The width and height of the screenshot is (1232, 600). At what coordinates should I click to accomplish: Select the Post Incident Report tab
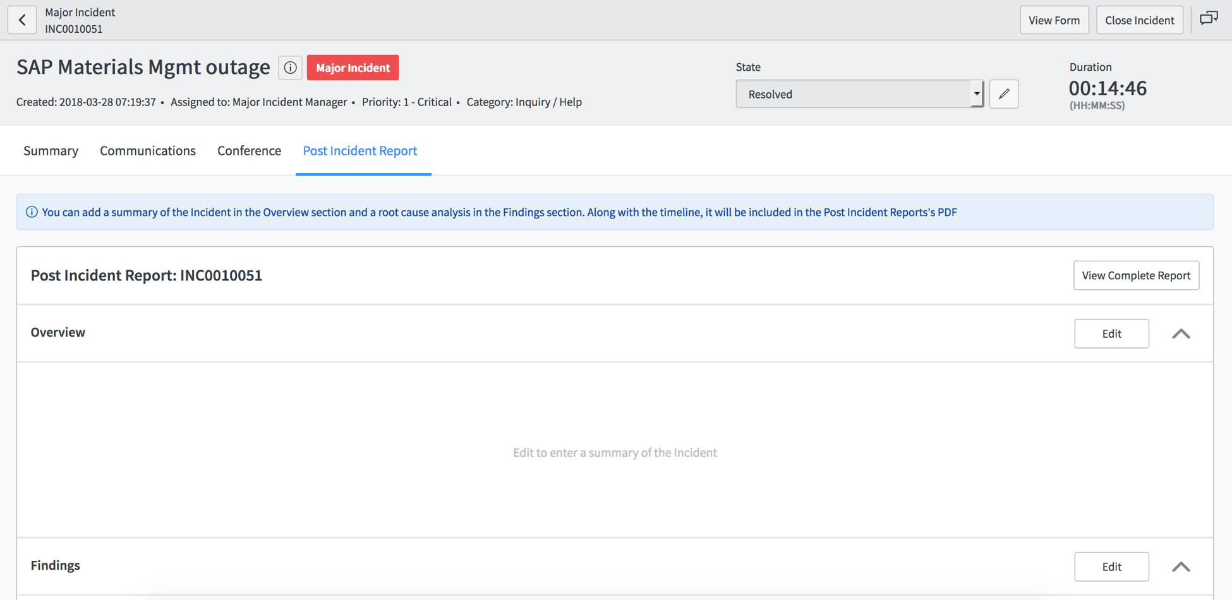tap(360, 150)
